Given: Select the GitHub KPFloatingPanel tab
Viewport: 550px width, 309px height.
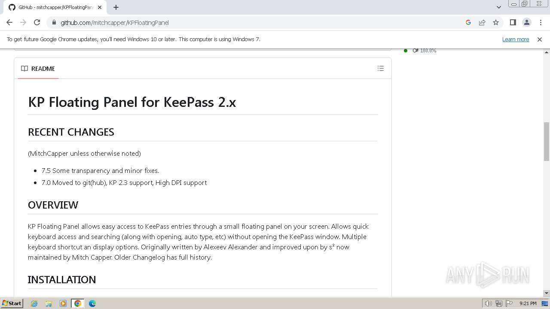Looking at the screenshot, I should (54, 7).
